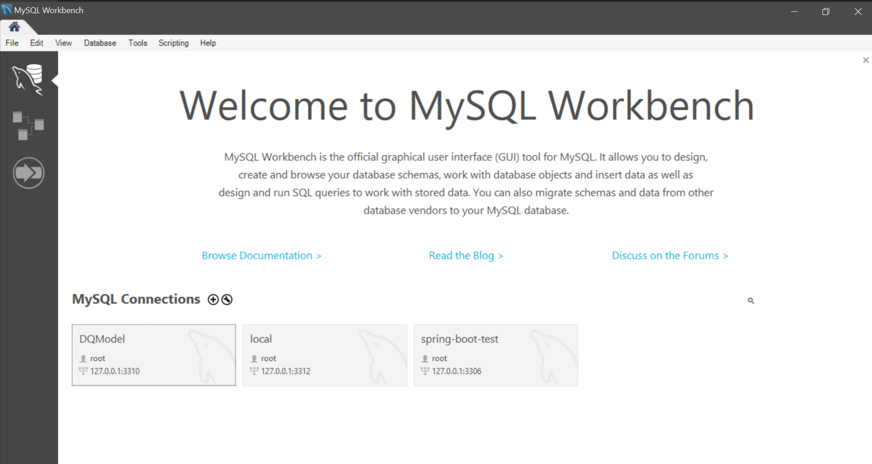Screen dimensions: 872x464
Task: Open manage connections wrench icon
Action: point(227,299)
